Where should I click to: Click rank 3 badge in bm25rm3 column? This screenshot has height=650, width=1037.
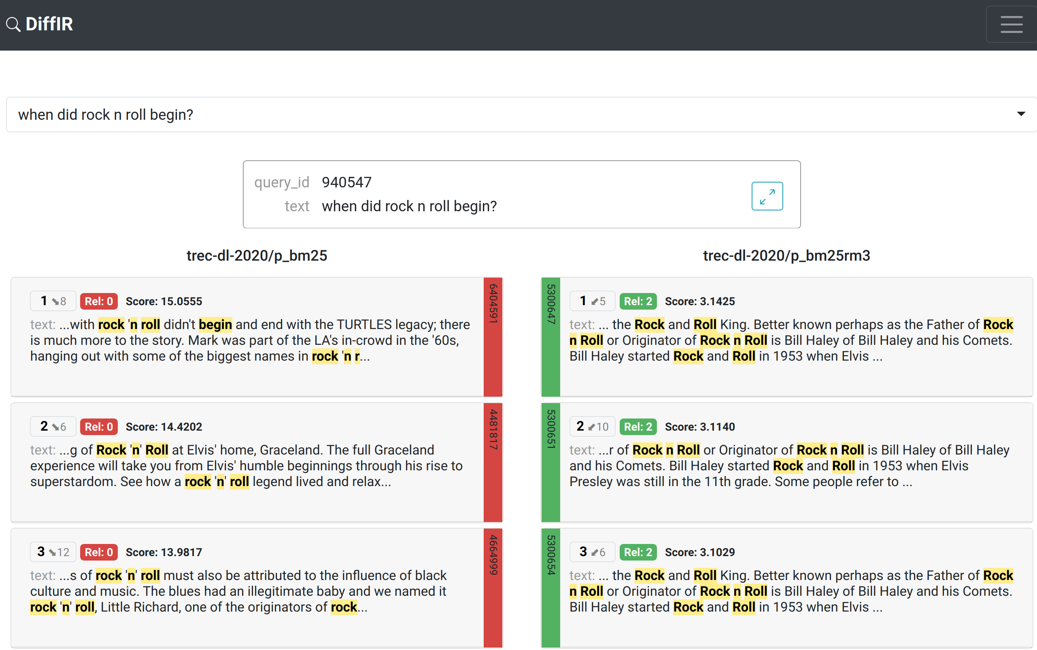coord(592,552)
